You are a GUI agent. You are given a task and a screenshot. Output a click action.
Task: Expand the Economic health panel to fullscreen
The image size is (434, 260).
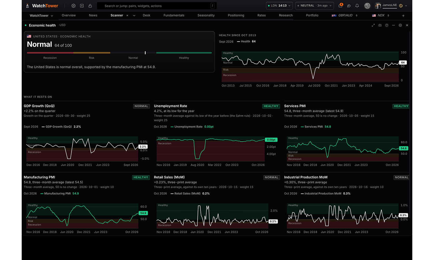[373, 25]
